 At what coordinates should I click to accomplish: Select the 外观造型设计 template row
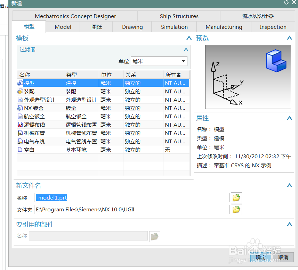point(103,100)
